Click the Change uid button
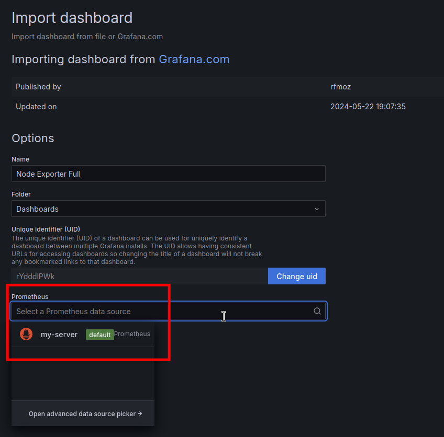This screenshot has width=444, height=437. click(x=297, y=276)
